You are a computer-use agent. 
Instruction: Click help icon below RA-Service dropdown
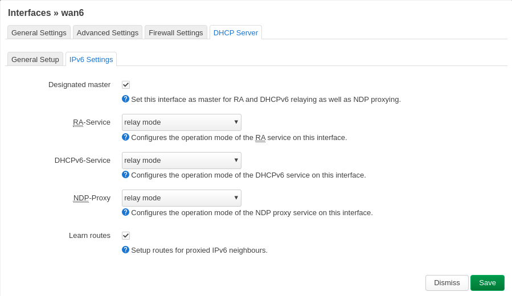125,137
